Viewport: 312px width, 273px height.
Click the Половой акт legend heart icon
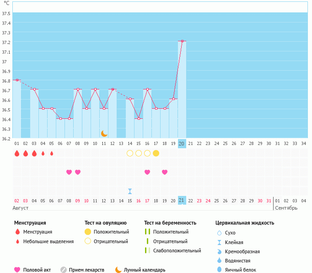17,270
